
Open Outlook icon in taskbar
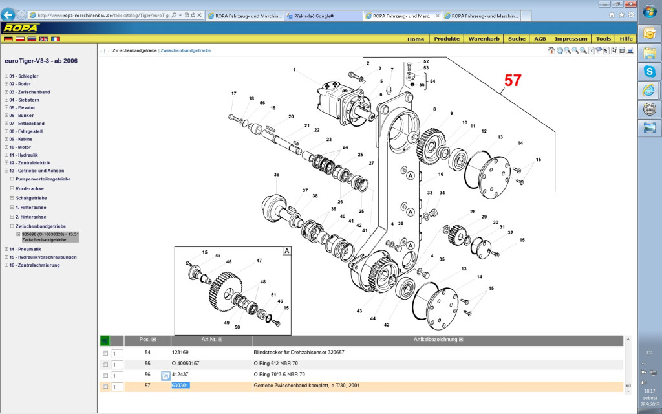point(649,33)
